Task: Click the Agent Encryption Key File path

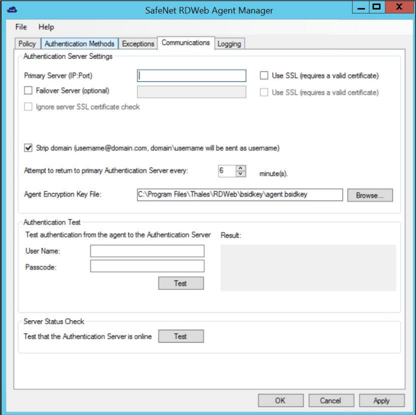Action: pyautogui.click(x=240, y=195)
